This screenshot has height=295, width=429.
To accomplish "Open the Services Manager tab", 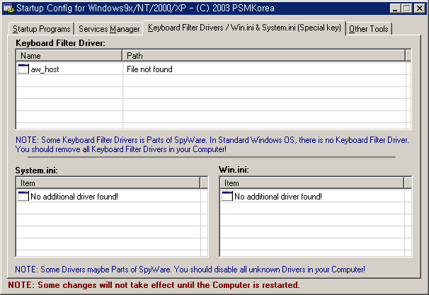I will tap(109, 29).
